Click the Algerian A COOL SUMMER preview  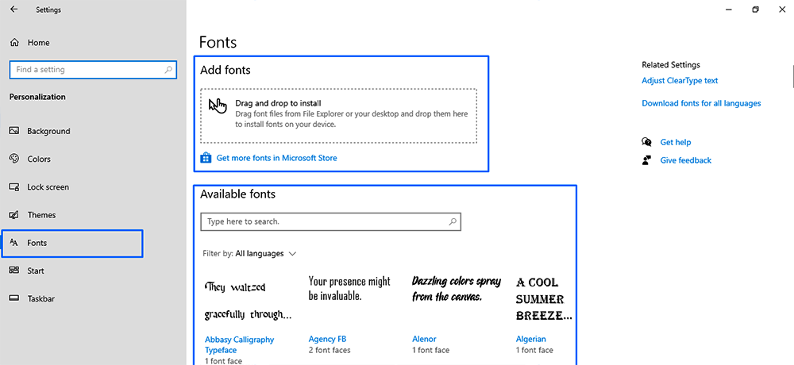pos(544,299)
